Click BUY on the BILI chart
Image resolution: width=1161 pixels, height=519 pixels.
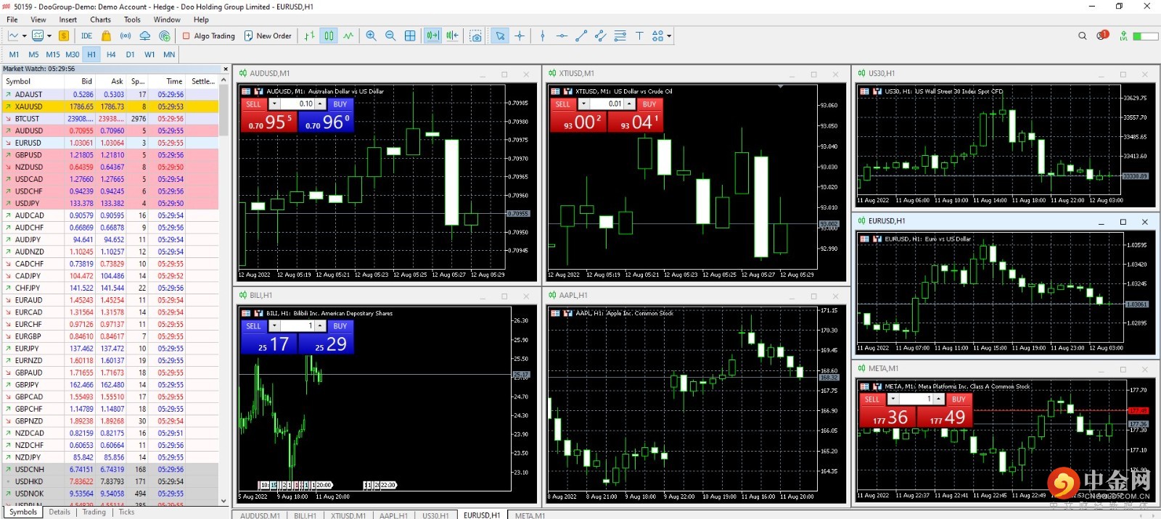[340, 326]
